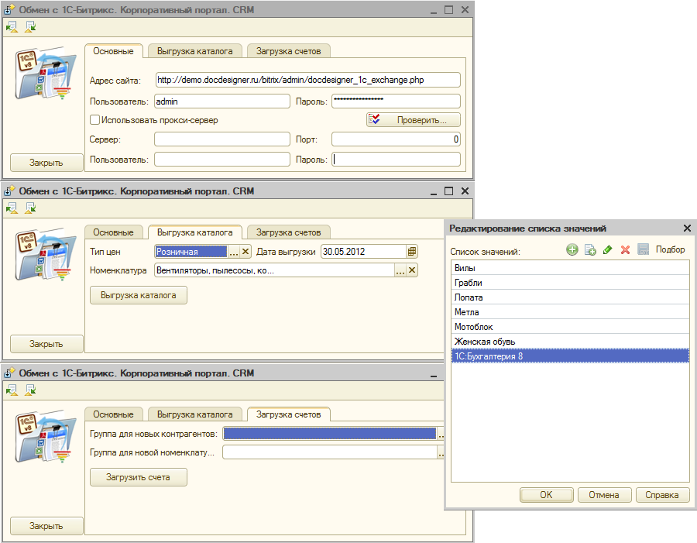Click the Подбор button
Image resolution: width=697 pixels, height=543 pixels.
click(x=671, y=249)
